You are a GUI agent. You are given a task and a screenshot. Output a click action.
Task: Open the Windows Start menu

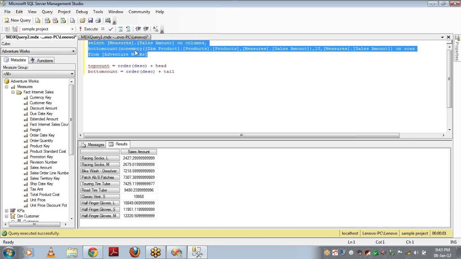coord(8,252)
